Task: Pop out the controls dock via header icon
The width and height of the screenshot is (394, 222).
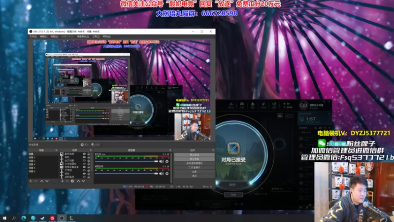Action: 213,150
